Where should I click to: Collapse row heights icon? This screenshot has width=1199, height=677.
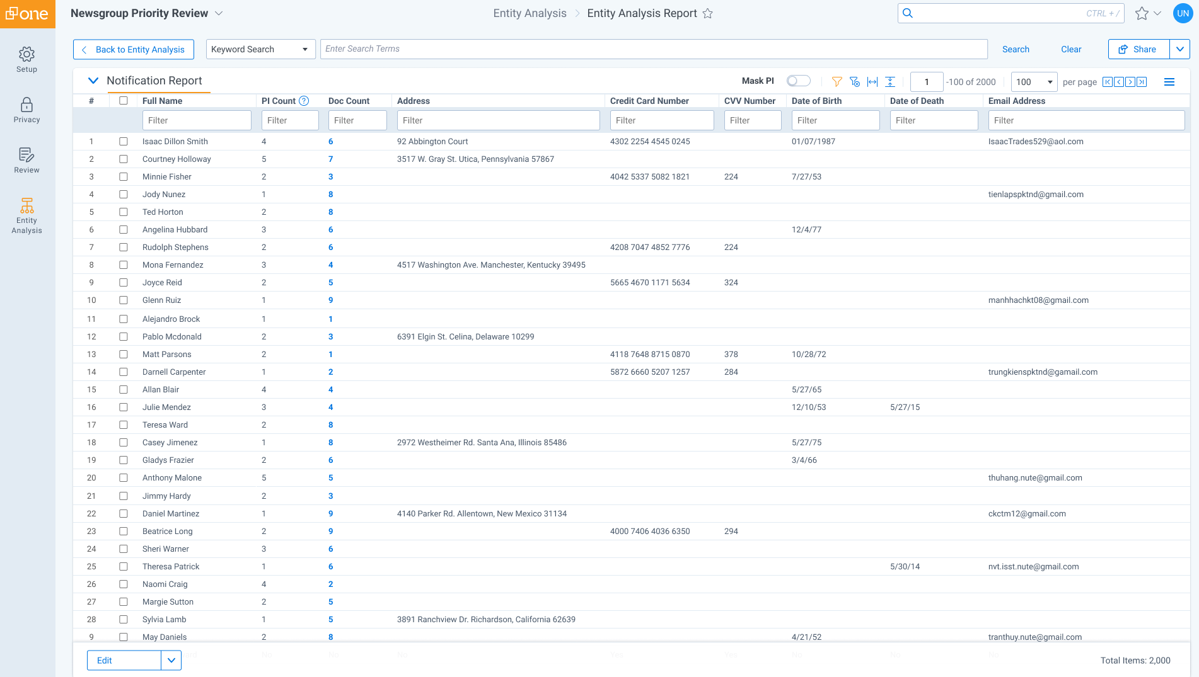pos(889,82)
